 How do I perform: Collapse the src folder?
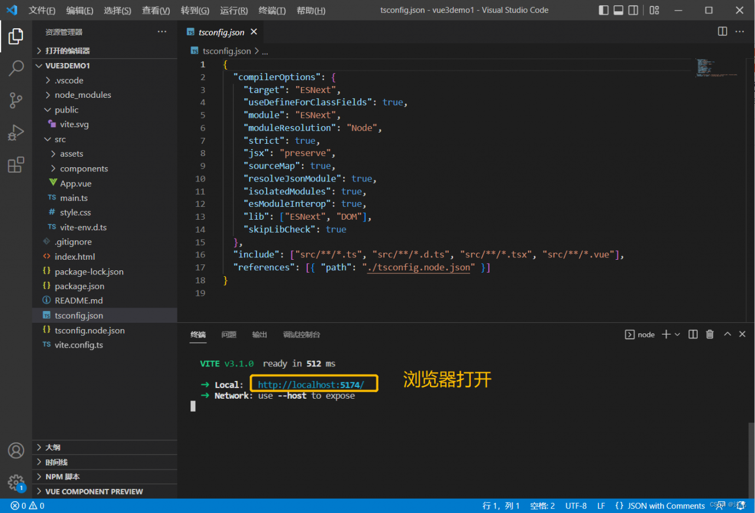(x=105, y=139)
